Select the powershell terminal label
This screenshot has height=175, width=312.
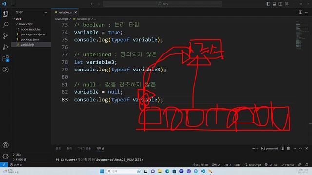pos(270,148)
